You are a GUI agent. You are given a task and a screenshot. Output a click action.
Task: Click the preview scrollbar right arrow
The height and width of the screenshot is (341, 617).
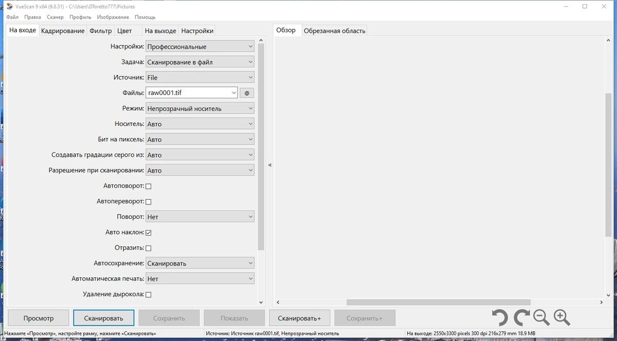[x=602, y=302]
